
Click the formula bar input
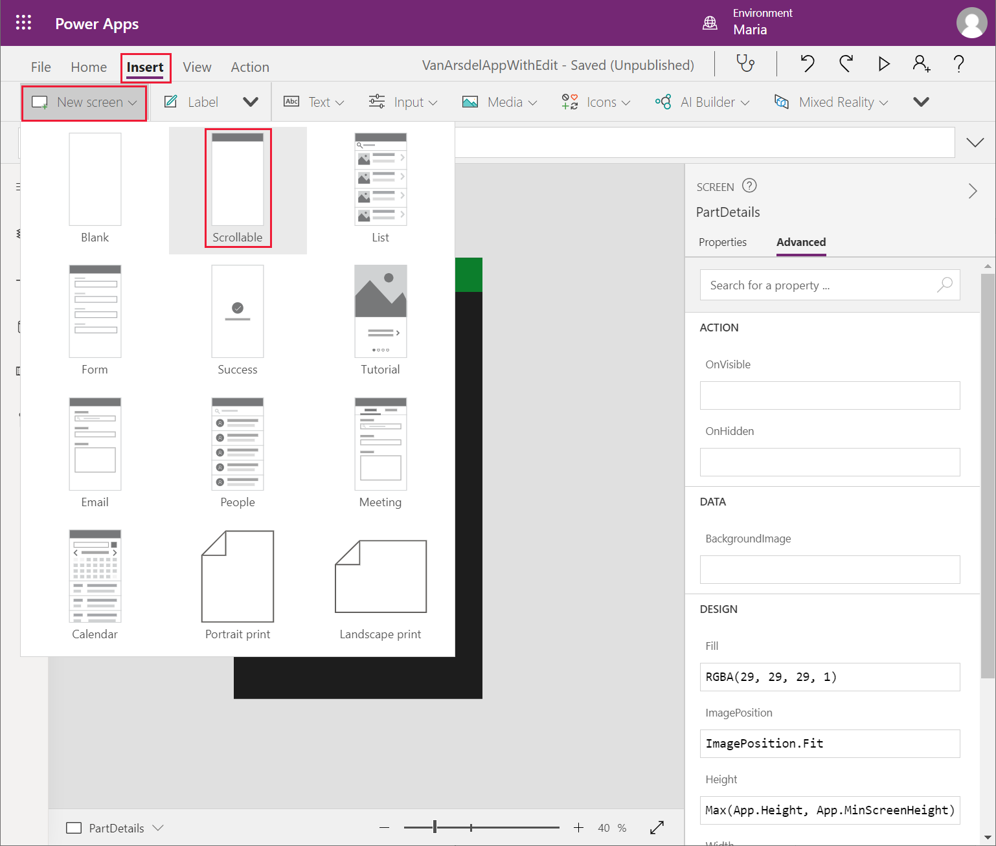pyautogui.click(x=705, y=142)
